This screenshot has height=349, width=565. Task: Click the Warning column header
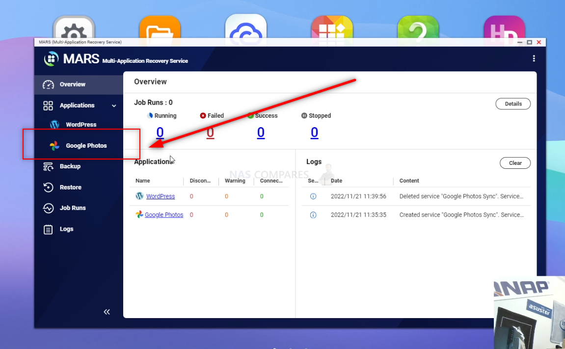point(235,181)
